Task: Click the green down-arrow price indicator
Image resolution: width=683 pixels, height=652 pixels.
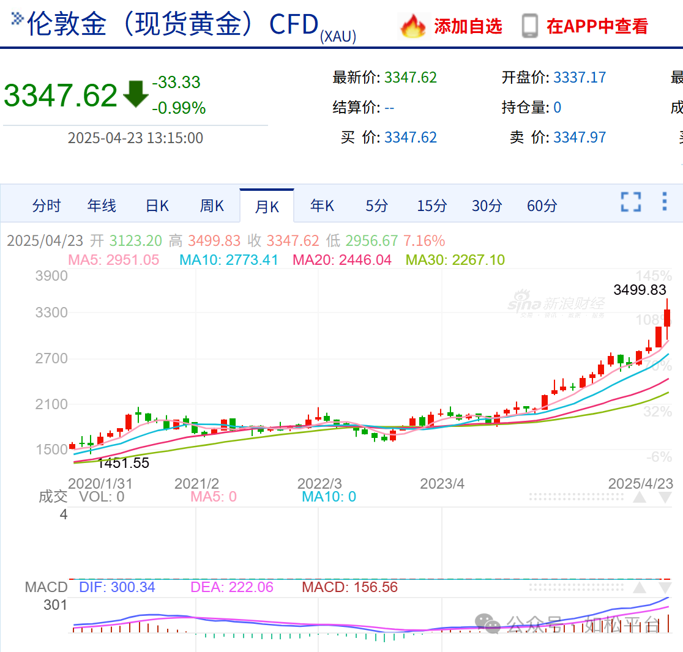Action: point(136,94)
